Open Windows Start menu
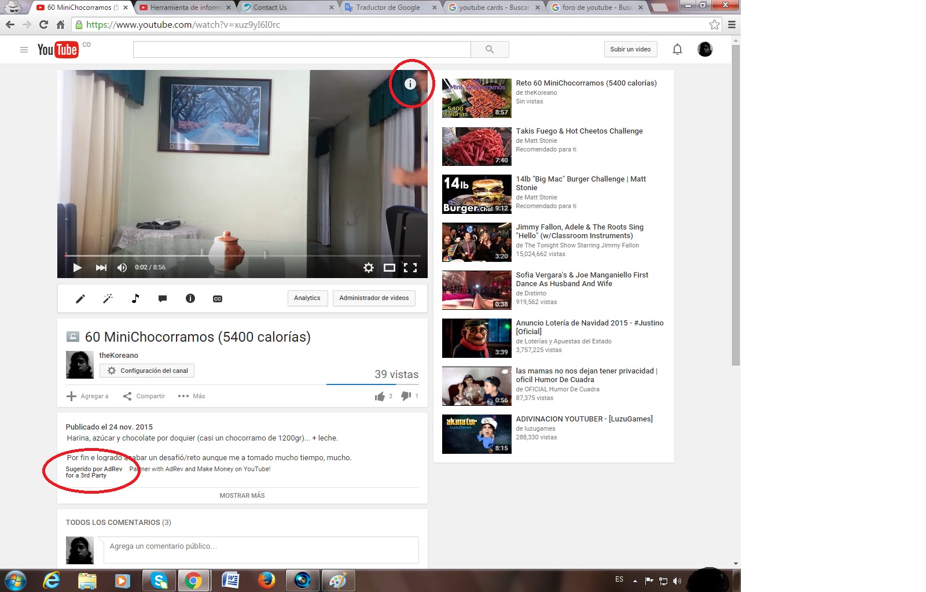This screenshot has width=926, height=592. pos(14,580)
